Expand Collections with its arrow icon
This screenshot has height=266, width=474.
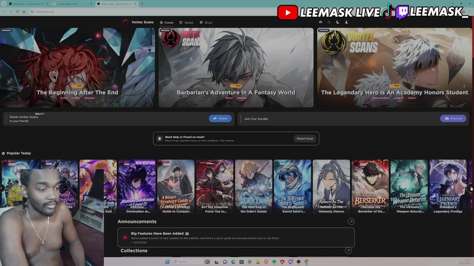pyautogui.click(x=348, y=250)
